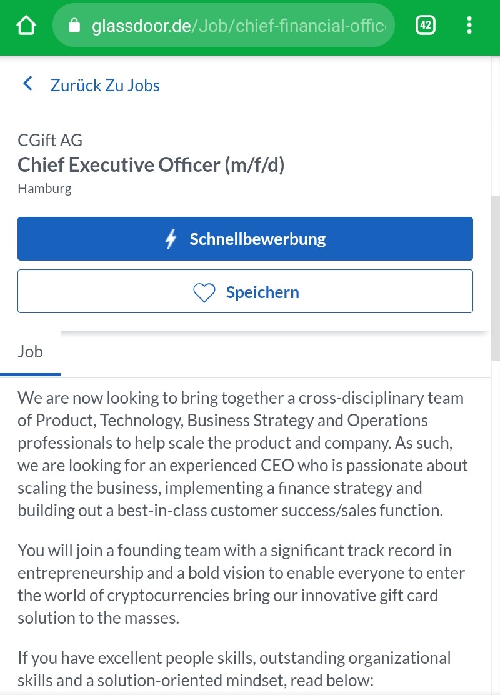The height and width of the screenshot is (695, 500).
Task: Click the Chief Executive Officer job title
Action: [x=151, y=164]
